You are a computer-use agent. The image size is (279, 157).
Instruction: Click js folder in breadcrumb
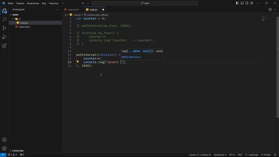tap(66, 15)
